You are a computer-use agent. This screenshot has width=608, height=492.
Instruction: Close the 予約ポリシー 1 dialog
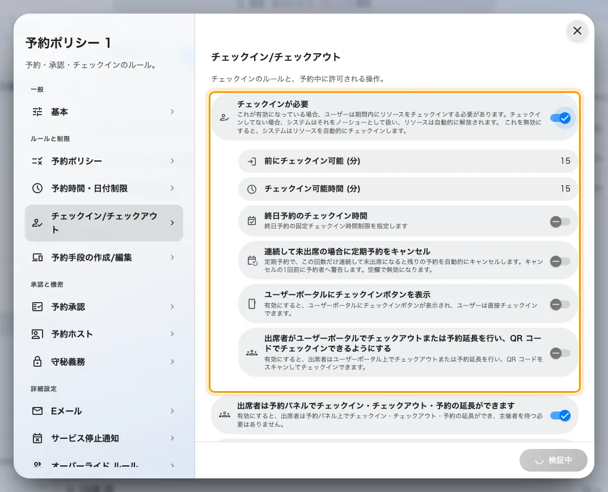pyautogui.click(x=577, y=31)
